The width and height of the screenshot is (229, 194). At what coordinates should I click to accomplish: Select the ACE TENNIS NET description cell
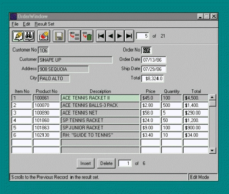click(100, 113)
